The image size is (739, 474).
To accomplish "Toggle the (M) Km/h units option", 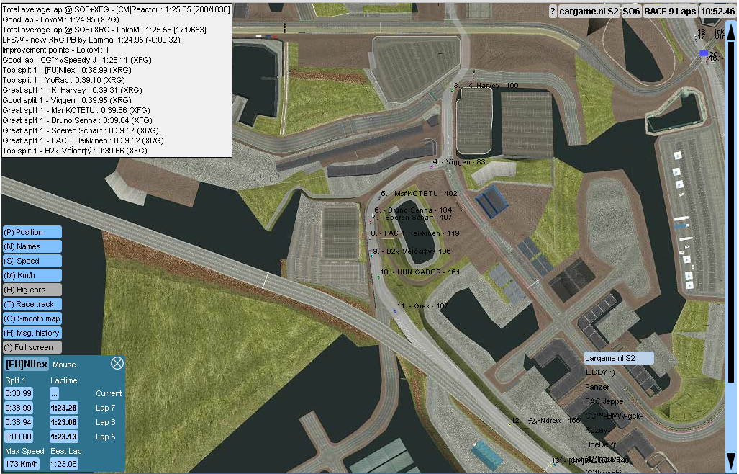I will [32, 275].
